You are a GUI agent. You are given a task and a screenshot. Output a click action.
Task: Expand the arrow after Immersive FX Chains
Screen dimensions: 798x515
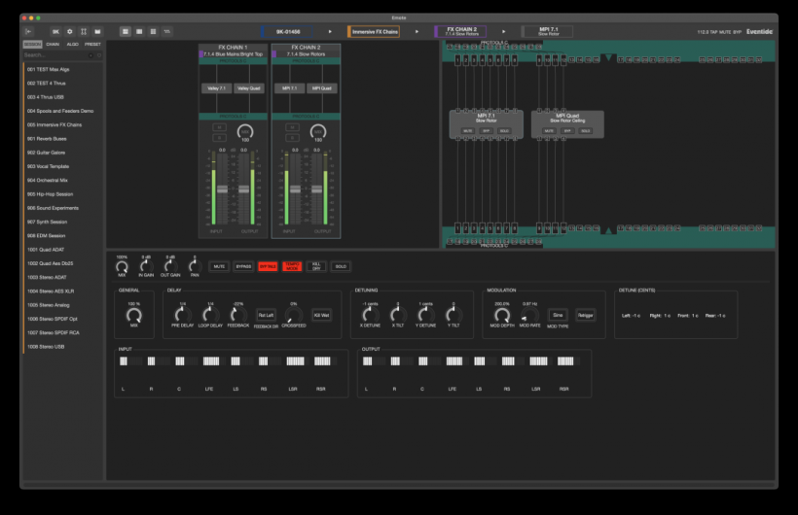[x=417, y=31]
